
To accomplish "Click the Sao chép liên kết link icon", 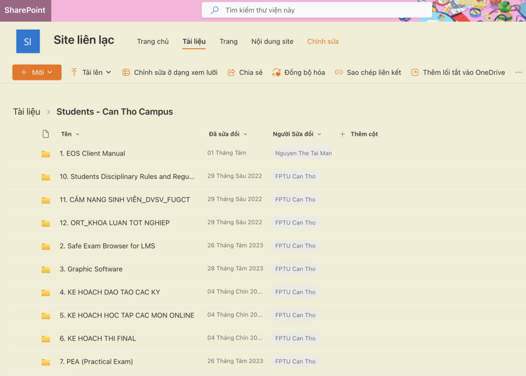I will coord(339,72).
